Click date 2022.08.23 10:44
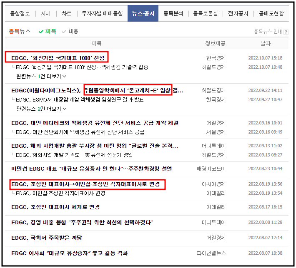Screen dimensions: 296x268 click(x=265, y=169)
